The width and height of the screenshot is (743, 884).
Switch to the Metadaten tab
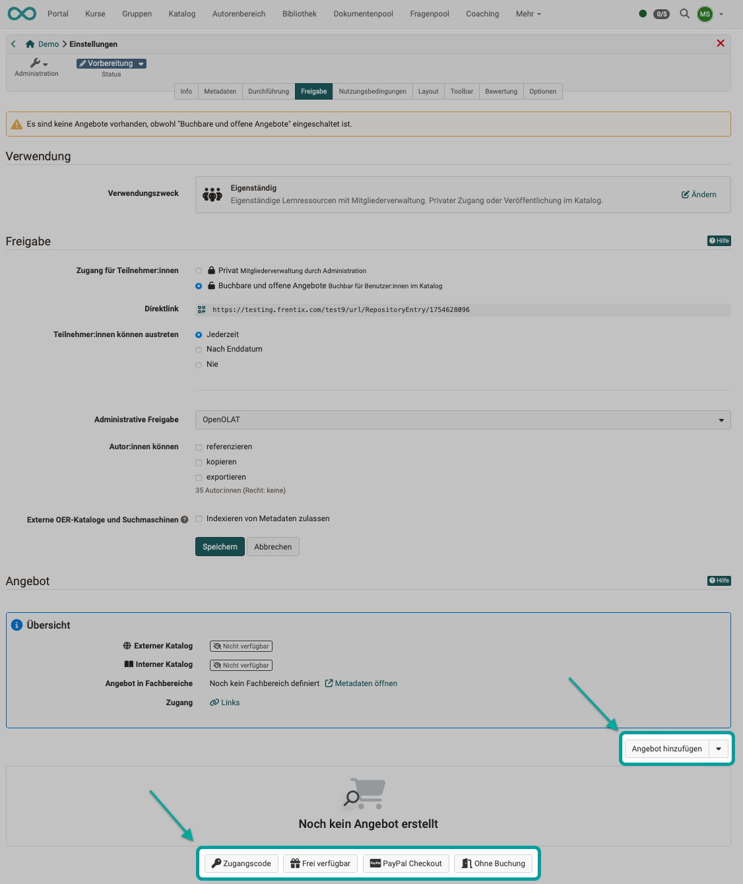(x=220, y=91)
